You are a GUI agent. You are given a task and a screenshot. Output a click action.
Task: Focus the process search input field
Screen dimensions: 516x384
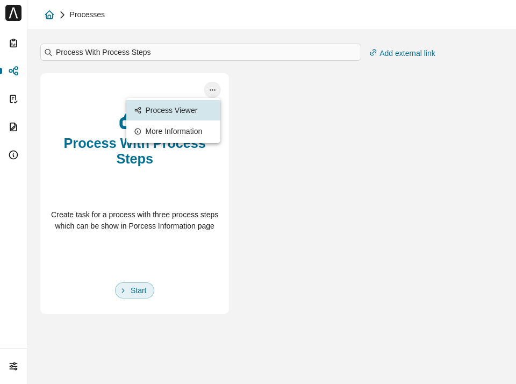200,52
